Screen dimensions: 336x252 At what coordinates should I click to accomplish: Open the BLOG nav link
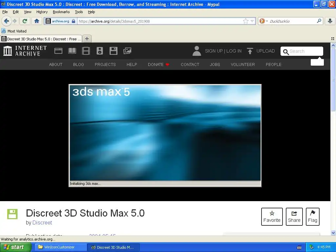[x=78, y=65]
